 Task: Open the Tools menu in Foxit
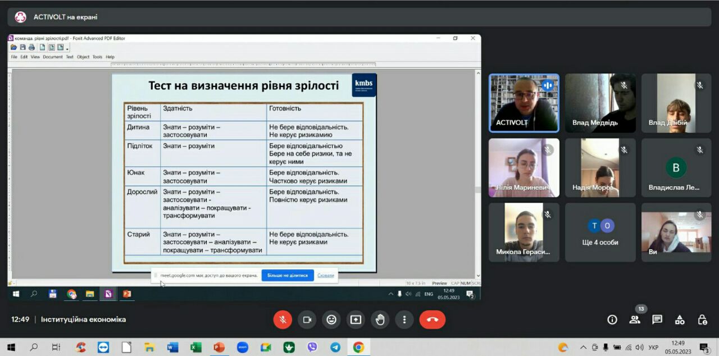97,57
